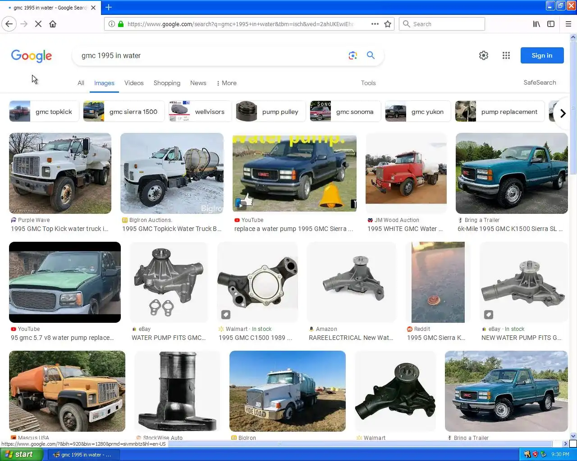Screen dimensions: 577x461
Task: Close the gmc 1995 in water tab
Action: [93, 8]
